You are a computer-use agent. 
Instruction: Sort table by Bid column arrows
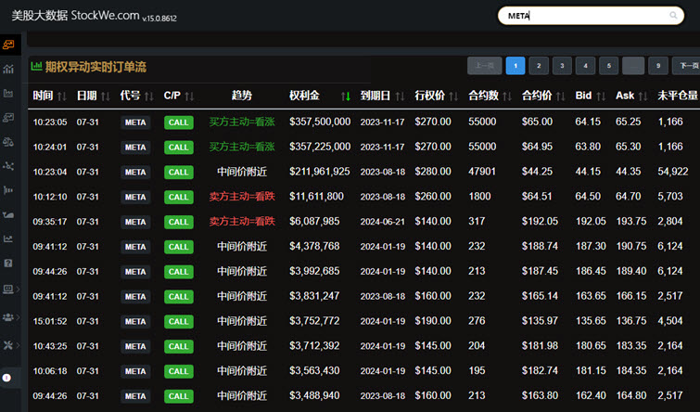(601, 97)
